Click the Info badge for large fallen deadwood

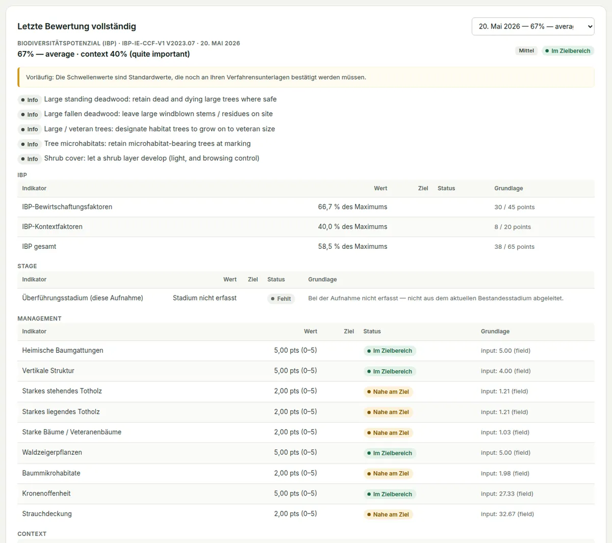[30, 115]
